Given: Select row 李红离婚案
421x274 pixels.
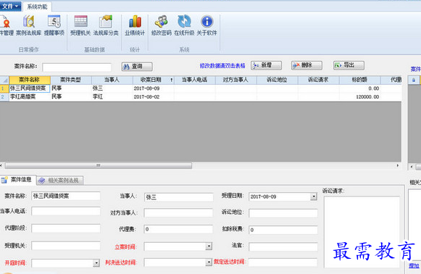Looking at the screenshot, I should coord(201,96).
